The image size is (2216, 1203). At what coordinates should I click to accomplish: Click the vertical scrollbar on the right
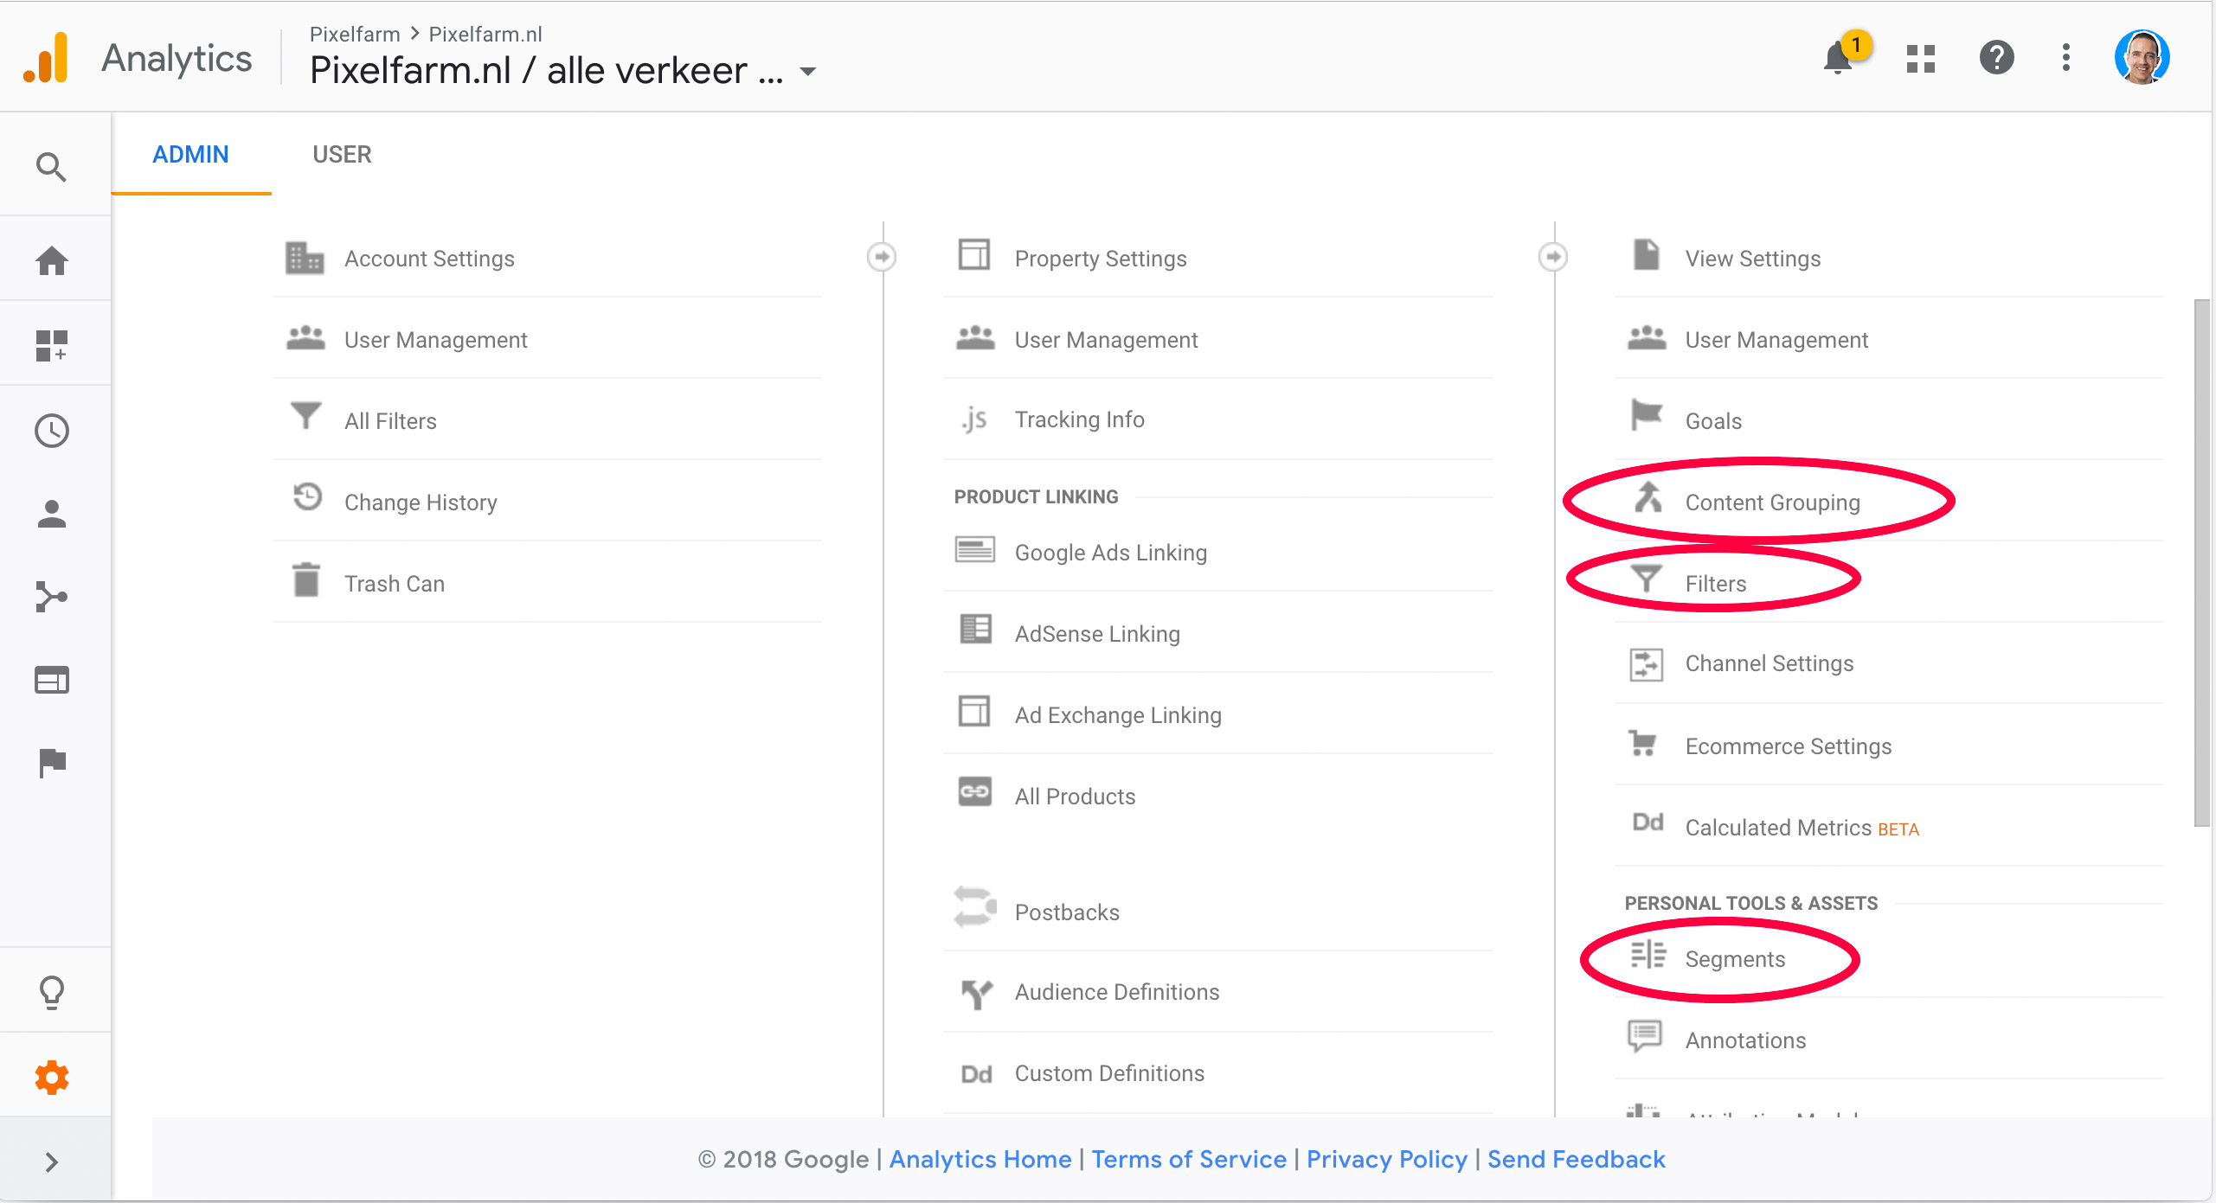[x=2201, y=563]
